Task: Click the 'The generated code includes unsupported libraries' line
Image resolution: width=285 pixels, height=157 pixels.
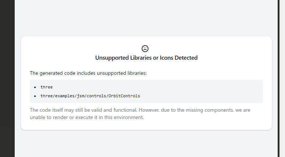Action: tap(88, 73)
